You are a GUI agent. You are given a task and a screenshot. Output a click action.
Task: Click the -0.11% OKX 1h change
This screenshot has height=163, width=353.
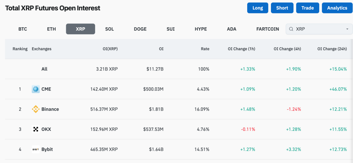pos(248,129)
